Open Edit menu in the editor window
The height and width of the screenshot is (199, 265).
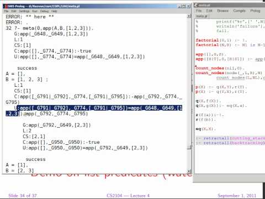[x=209, y=11]
